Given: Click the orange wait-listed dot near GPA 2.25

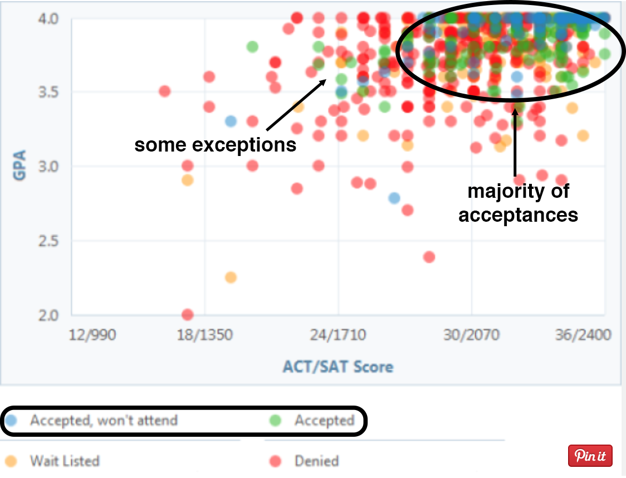Looking at the screenshot, I should coord(231,277).
